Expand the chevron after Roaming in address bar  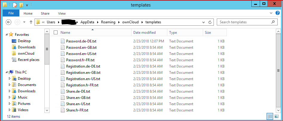pyautogui.click(x=119, y=22)
